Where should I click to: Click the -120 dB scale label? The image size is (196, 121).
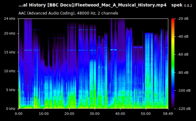(184, 109)
